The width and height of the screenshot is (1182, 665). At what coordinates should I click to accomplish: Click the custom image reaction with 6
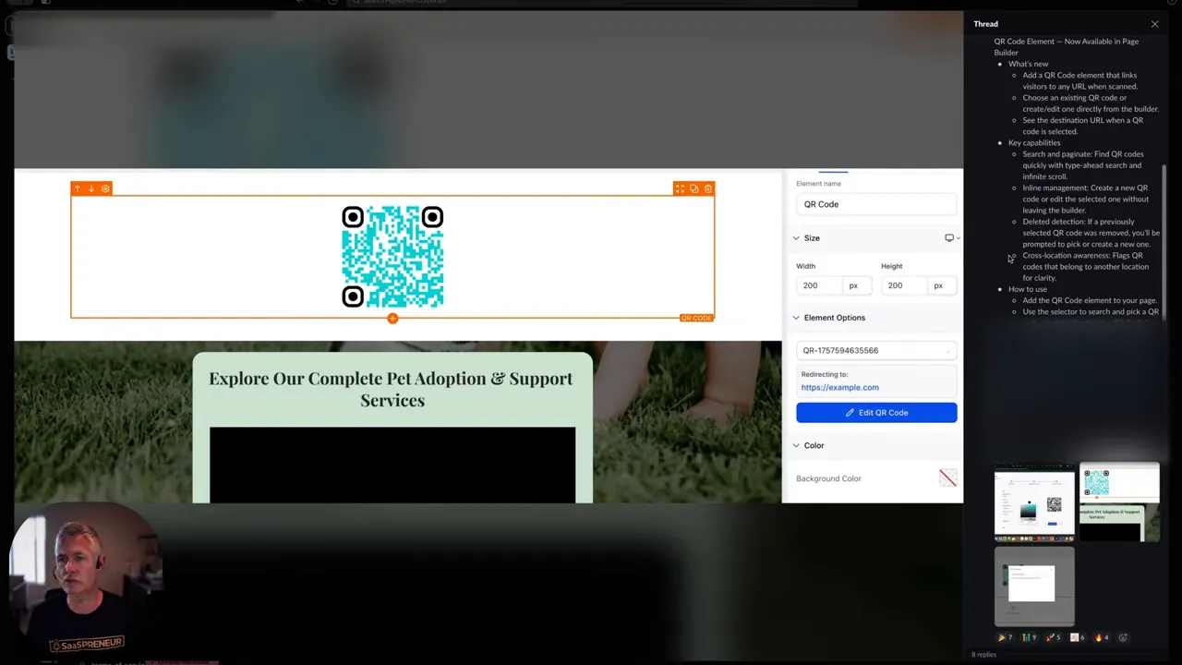pyautogui.click(x=1078, y=637)
